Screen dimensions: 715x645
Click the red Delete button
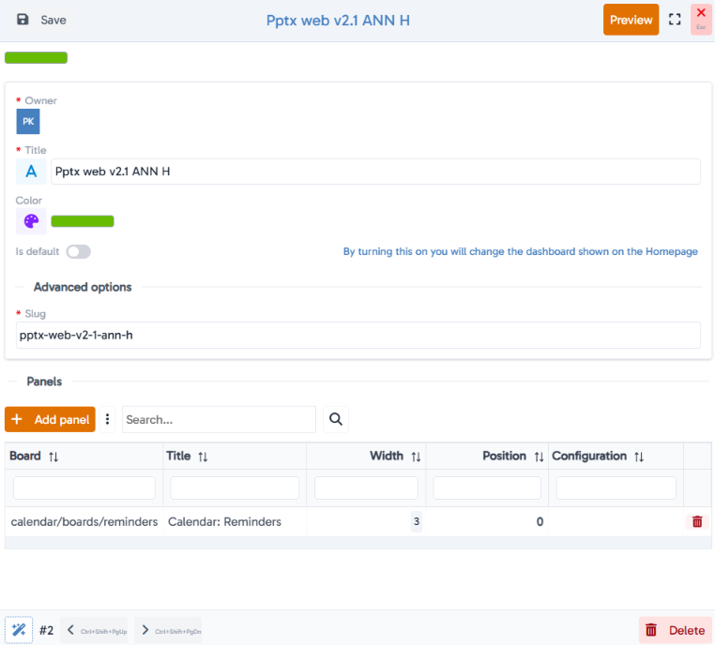[x=675, y=630]
